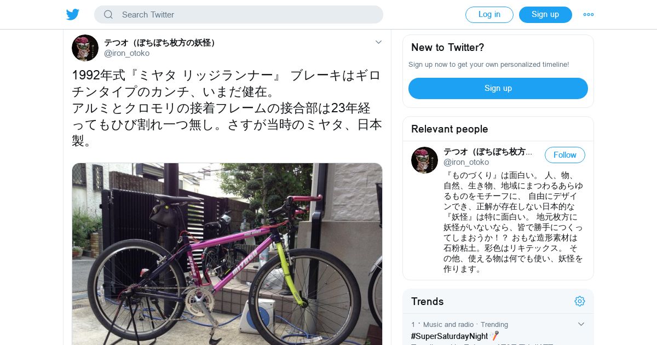Click the search magnifier icon
The image size is (657, 345).
pos(108,15)
